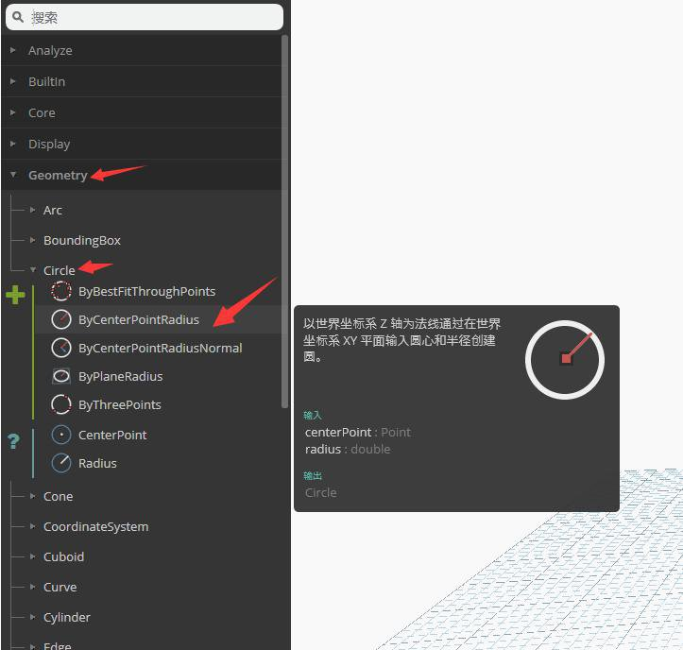Select the Geometry label
The width and height of the screenshot is (683, 650).
click(58, 175)
